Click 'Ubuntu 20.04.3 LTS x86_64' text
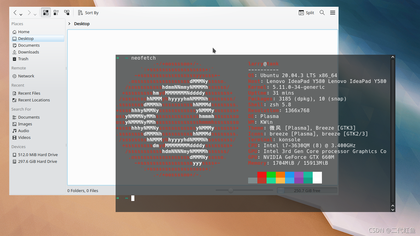 click(x=299, y=75)
